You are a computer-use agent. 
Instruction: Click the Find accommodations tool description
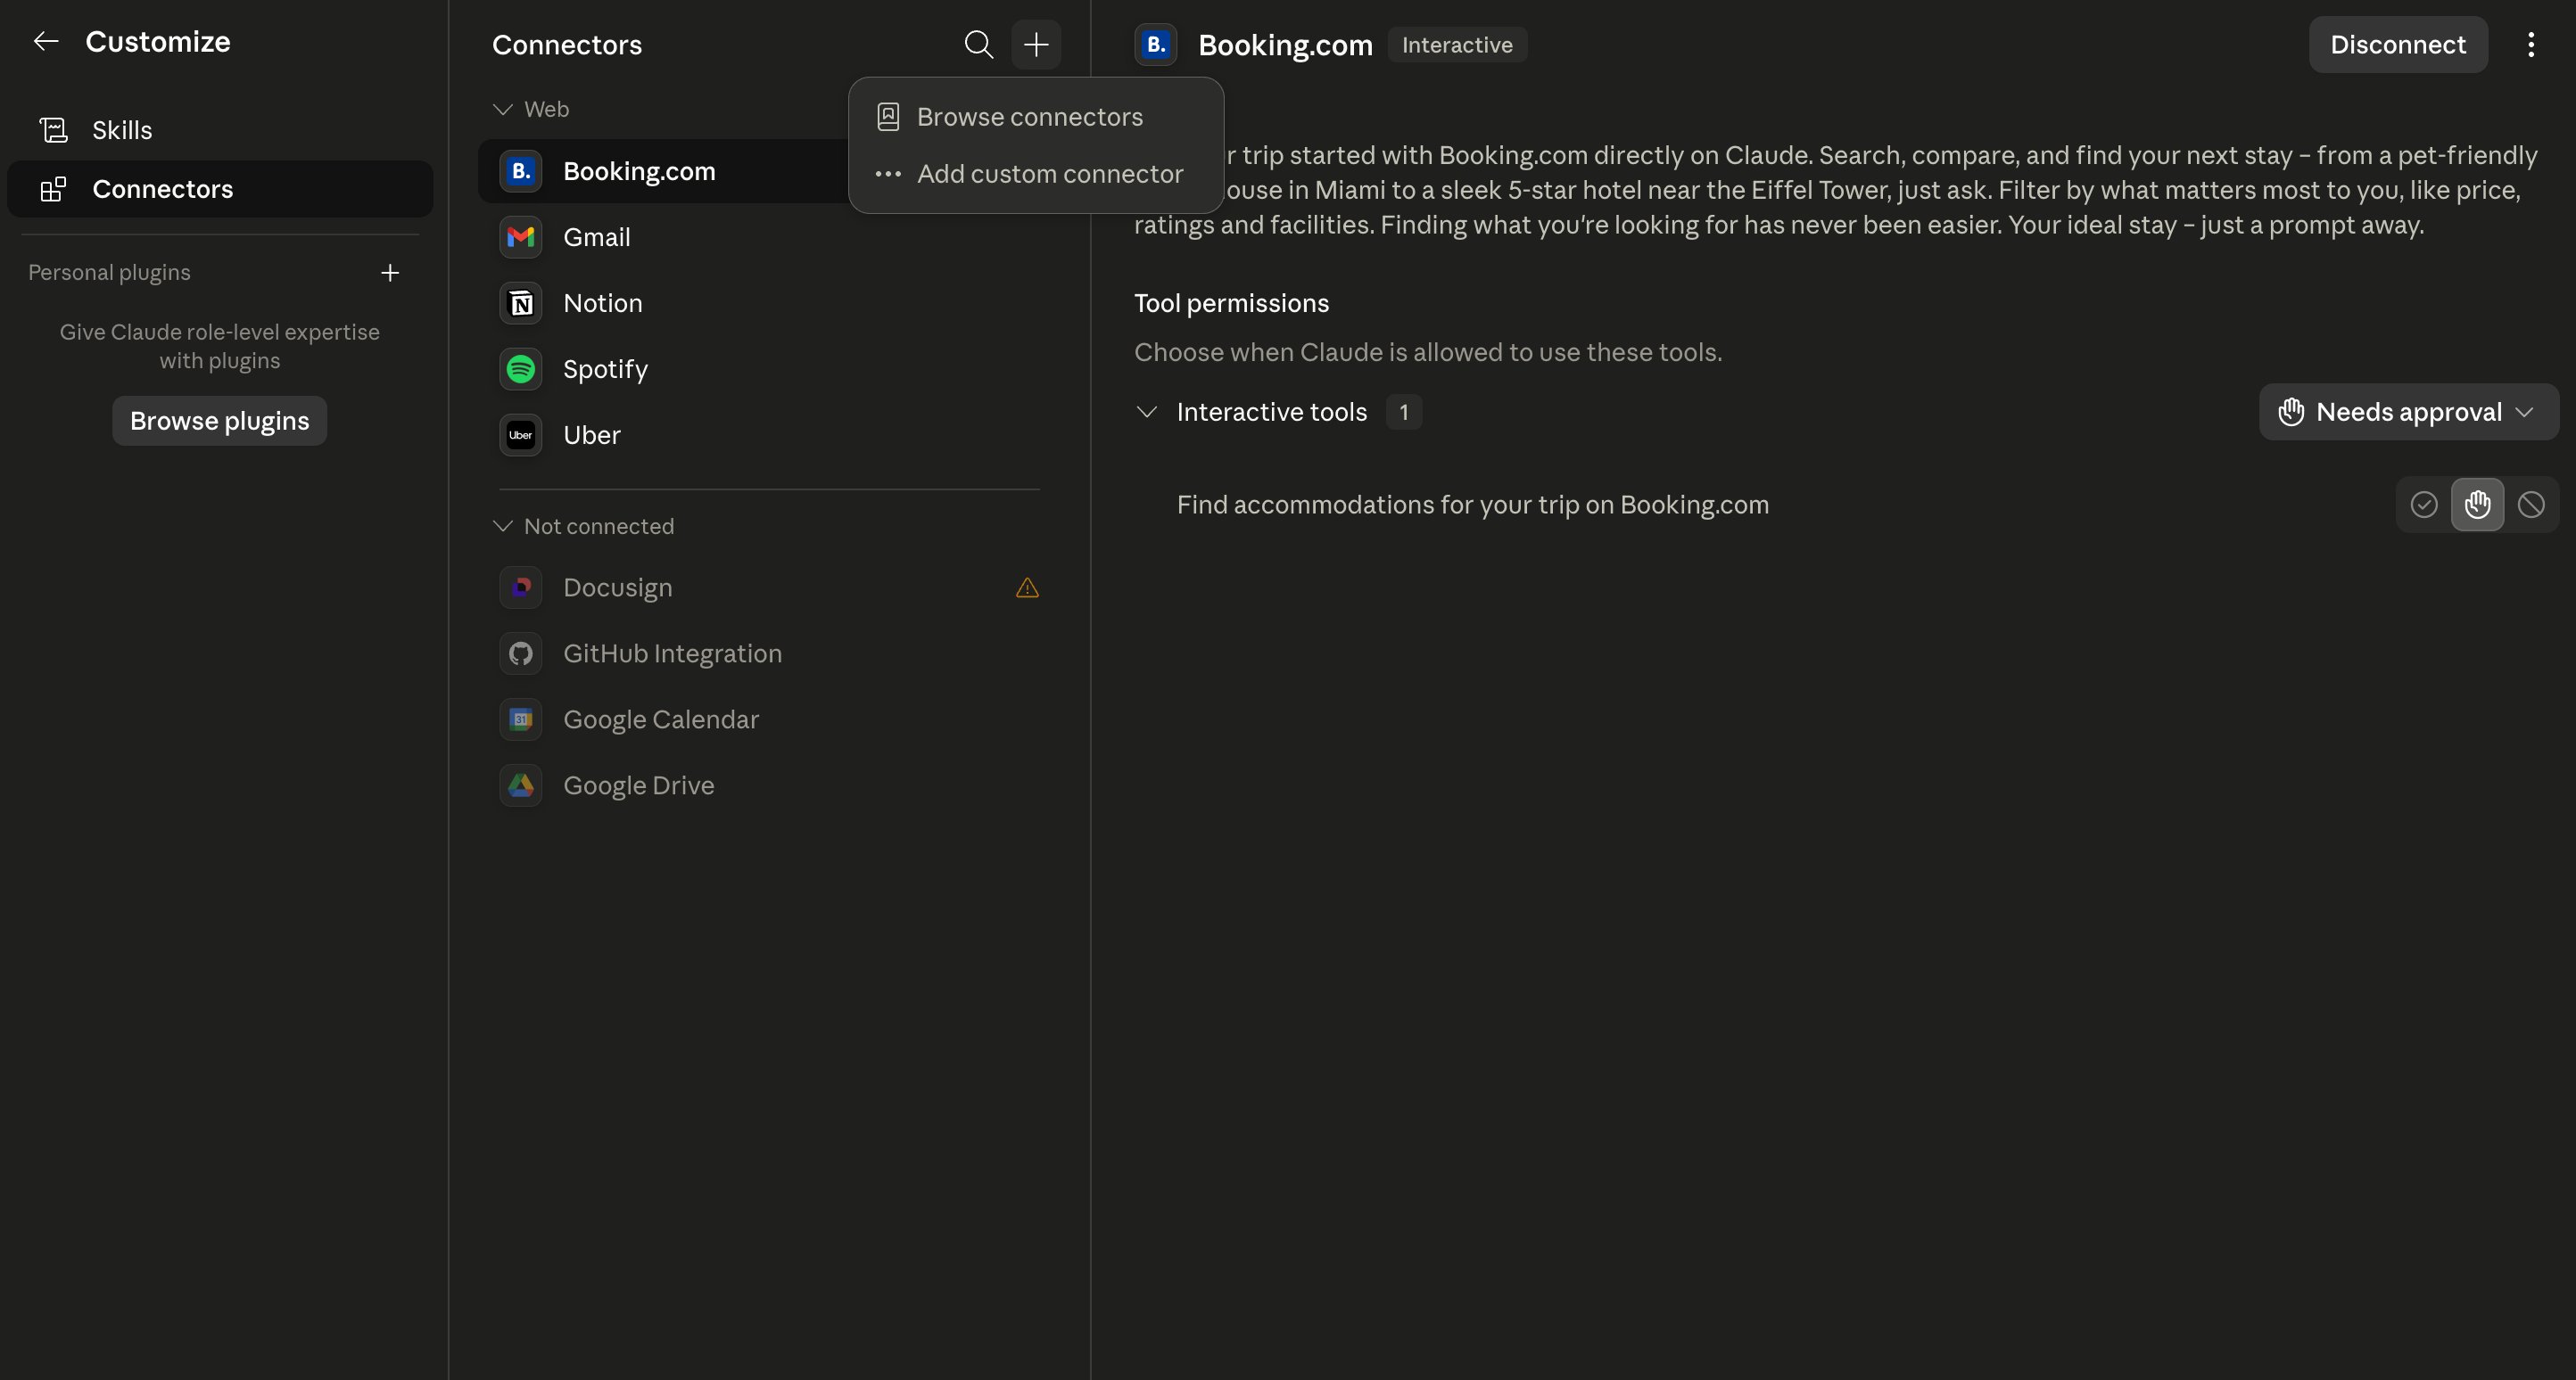coord(1472,505)
